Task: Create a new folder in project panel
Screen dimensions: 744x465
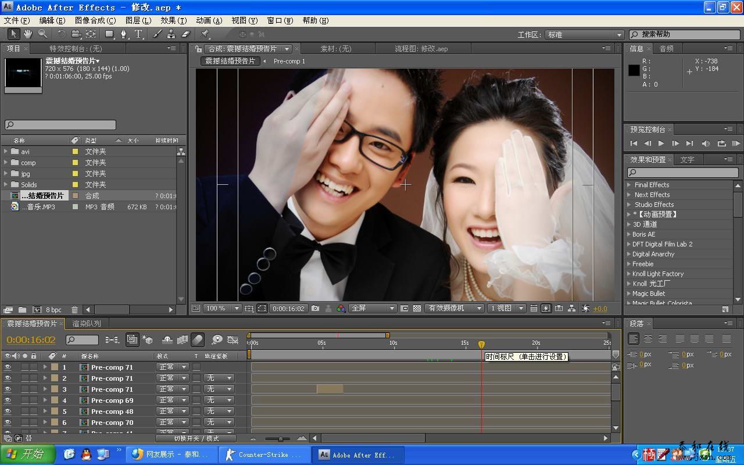Action: pyautogui.click(x=22, y=310)
